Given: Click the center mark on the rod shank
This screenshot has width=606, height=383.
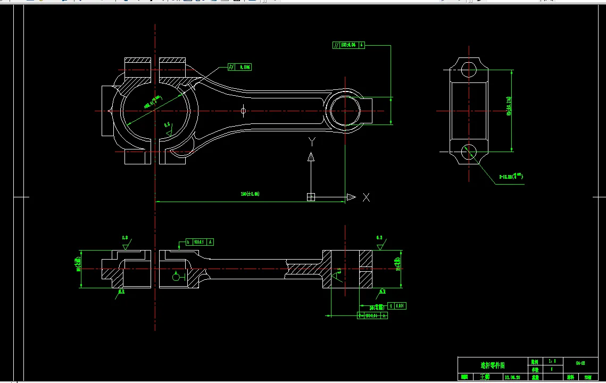Looking at the screenshot, I should tap(243, 111).
